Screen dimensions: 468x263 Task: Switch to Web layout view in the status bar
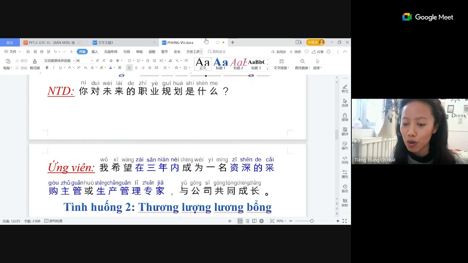[x=261, y=221]
